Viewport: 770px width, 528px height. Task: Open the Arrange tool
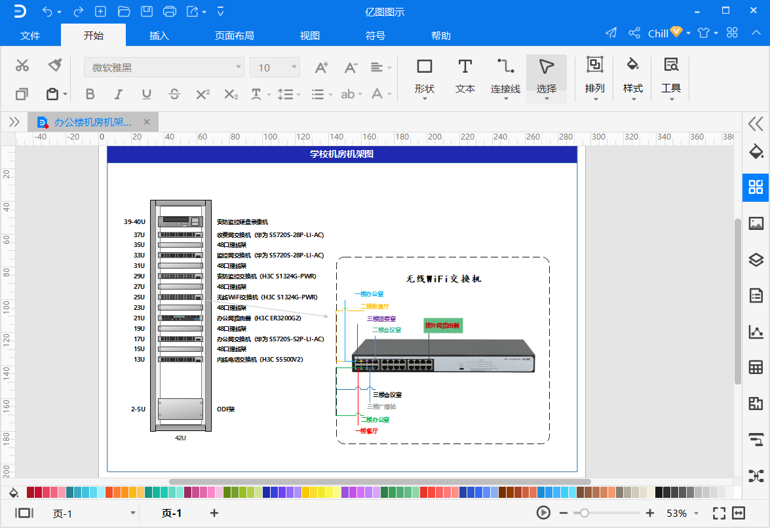(x=594, y=79)
